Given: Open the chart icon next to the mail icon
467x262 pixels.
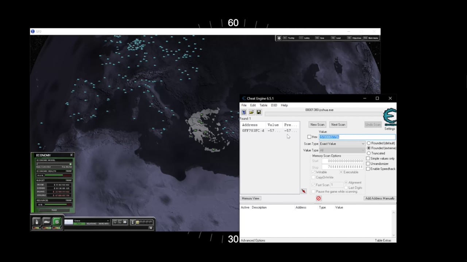Looking at the screenshot, I should 120,222.
